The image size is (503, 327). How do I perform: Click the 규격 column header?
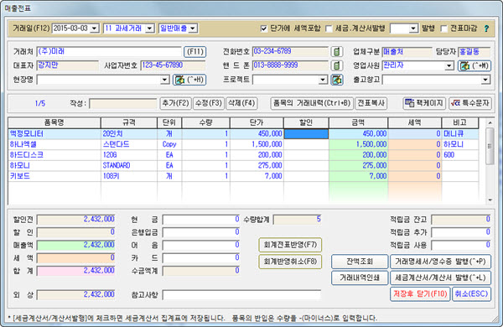click(129, 122)
